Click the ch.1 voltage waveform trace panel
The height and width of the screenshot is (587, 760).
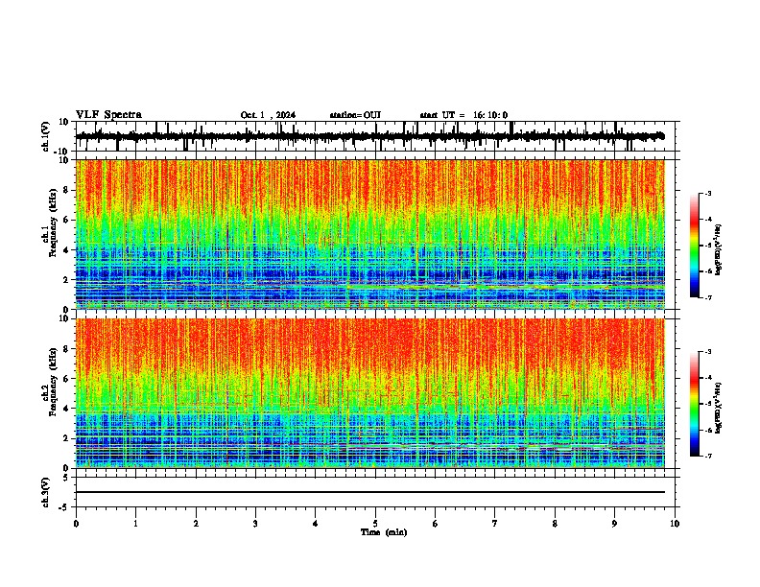pos(375,136)
